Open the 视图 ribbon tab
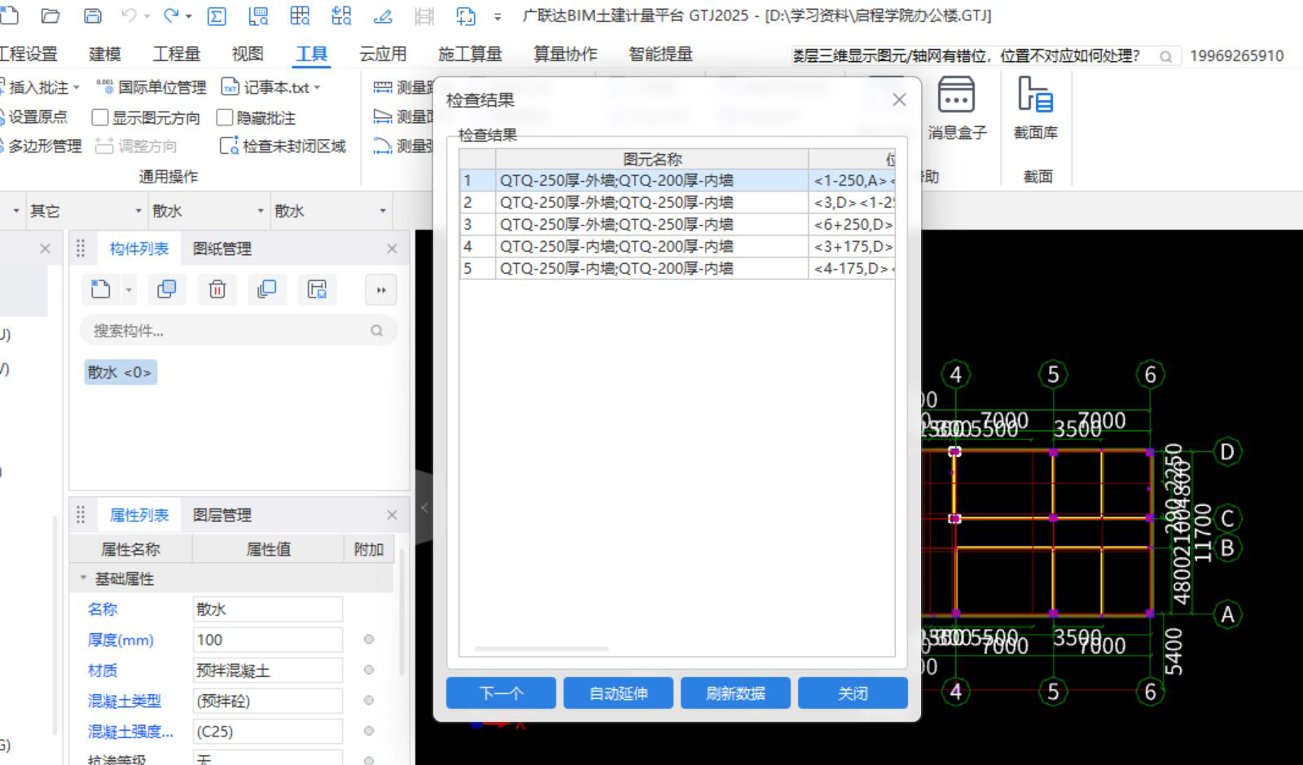This screenshot has height=765, width=1303. [x=248, y=54]
